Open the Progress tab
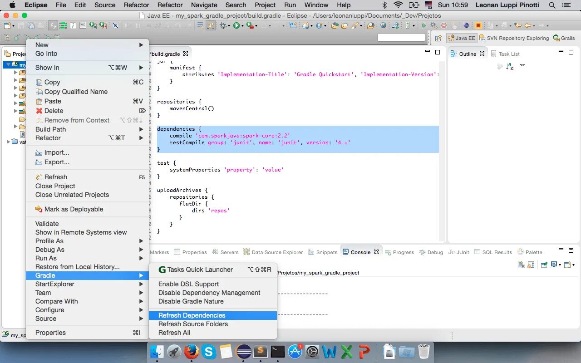Image resolution: width=581 pixels, height=363 pixels. (399, 252)
